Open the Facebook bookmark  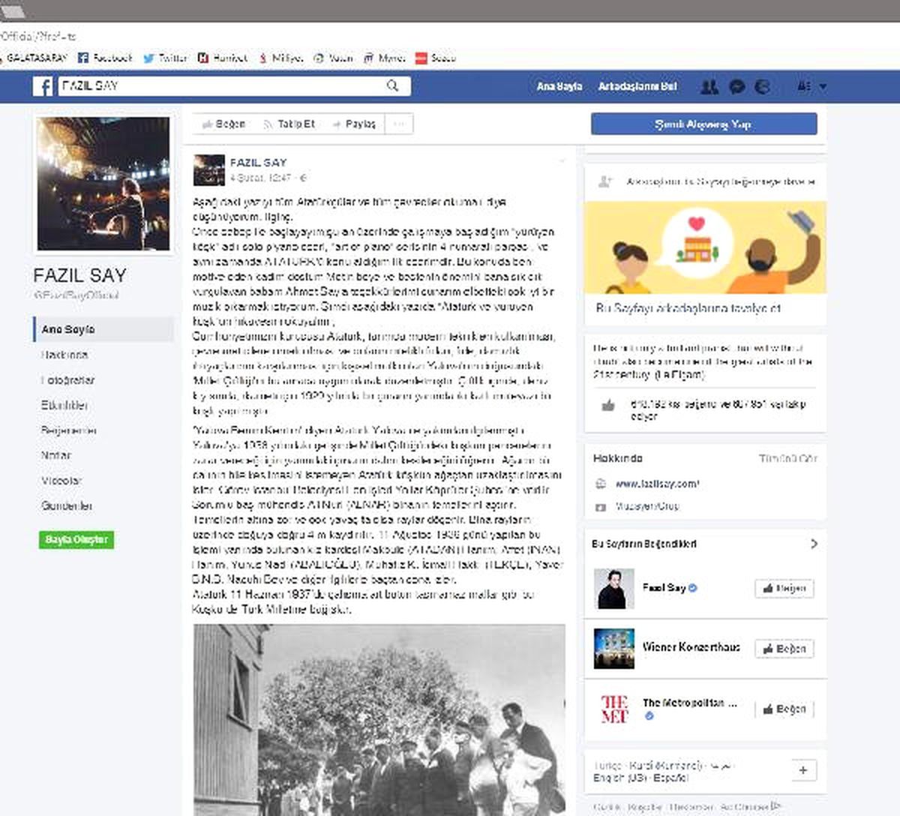pos(106,58)
